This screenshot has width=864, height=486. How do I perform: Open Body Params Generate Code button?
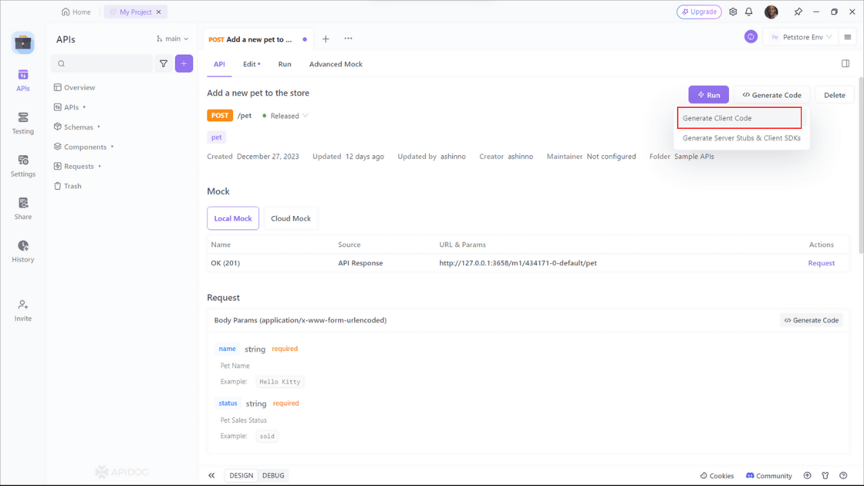(811, 320)
